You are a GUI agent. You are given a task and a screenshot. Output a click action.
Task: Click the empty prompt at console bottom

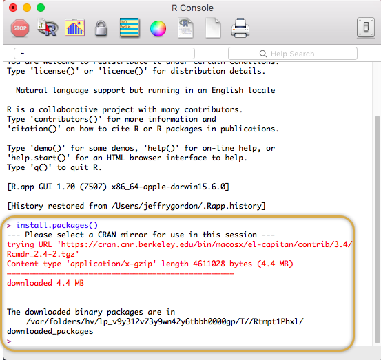[x=9, y=341]
